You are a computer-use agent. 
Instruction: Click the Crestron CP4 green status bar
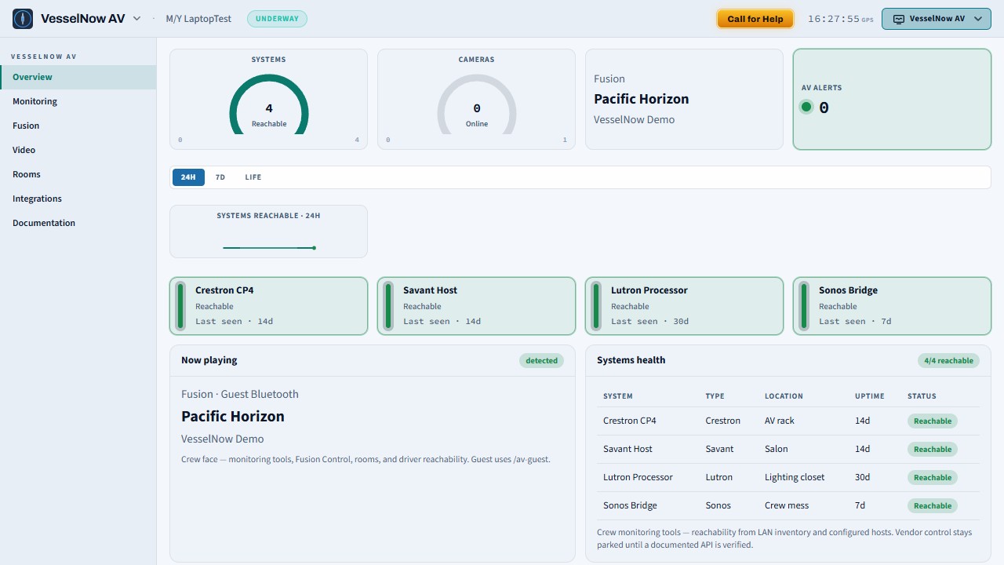tap(180, 306)
